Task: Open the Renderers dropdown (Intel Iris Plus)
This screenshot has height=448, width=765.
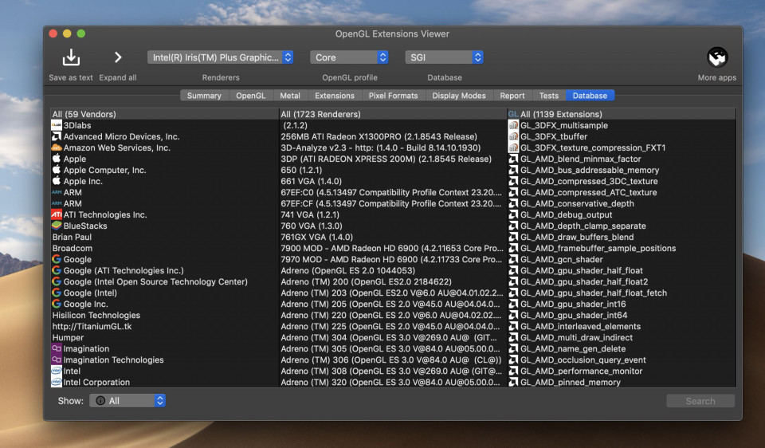Action: pyautogui.click(x=220, y=57)
